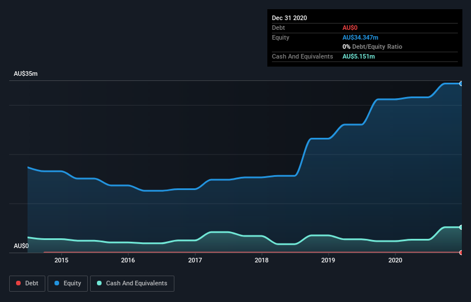
Task: Click the 2017 x-axis label
Action: click(195, 260)
